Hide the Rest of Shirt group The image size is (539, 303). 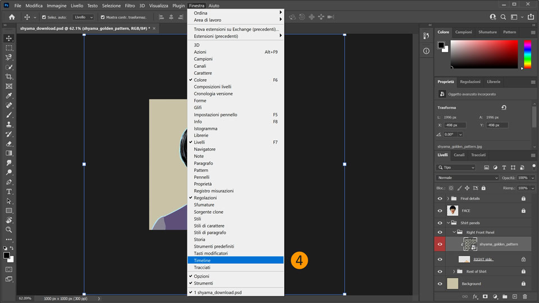tap(440, 272)
